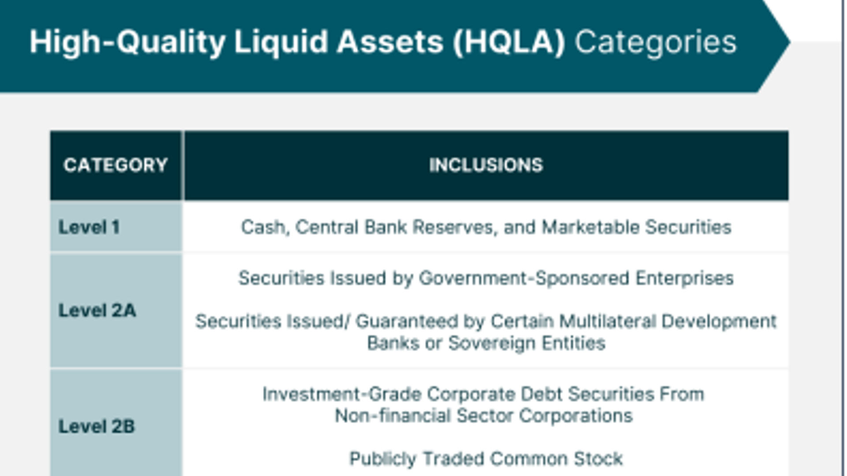
Task: Click the "High-Quality Liquid Assets" bold title text
Action: tap(236, 42)
